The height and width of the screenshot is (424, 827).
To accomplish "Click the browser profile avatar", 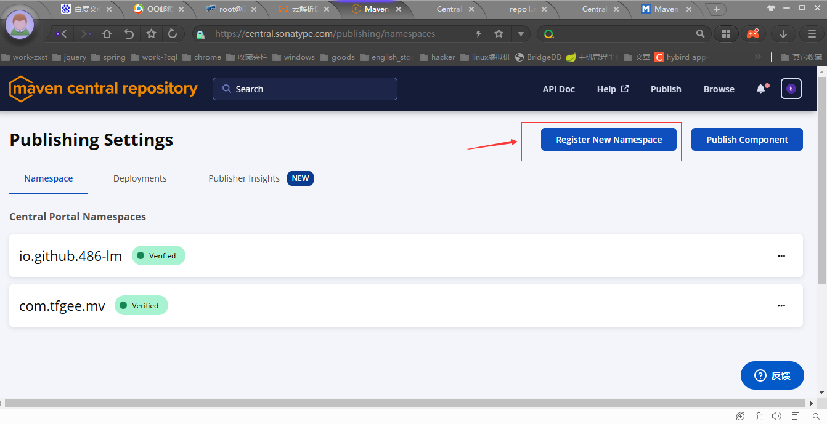I will (x=20, y=24).
